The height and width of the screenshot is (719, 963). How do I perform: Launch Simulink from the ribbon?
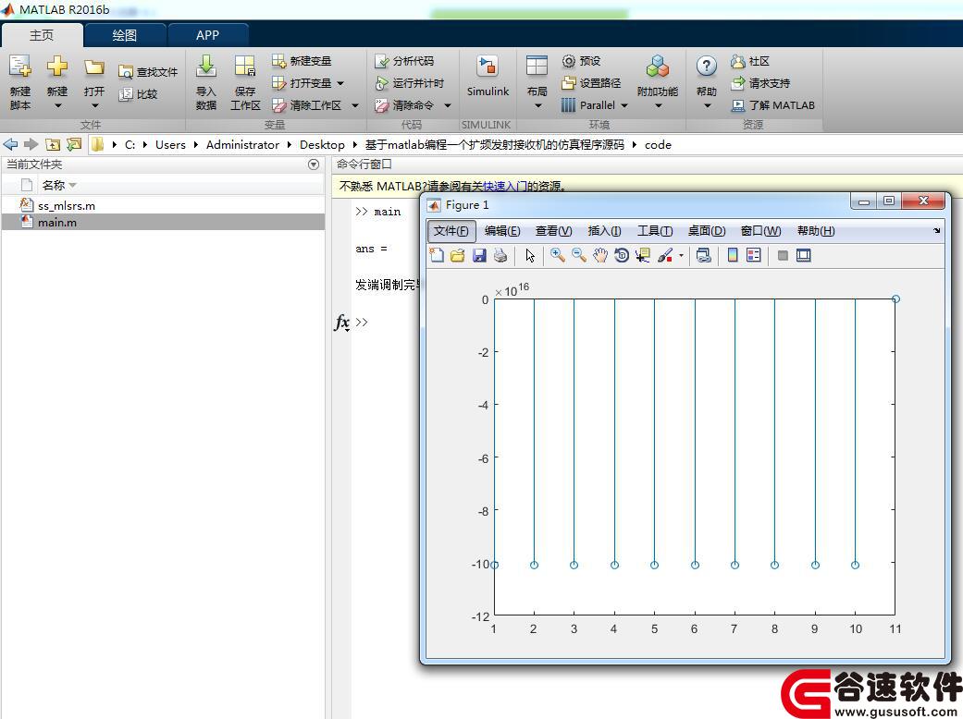pos(488,76)
